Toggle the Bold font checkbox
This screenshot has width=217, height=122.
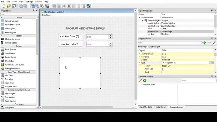163,72
